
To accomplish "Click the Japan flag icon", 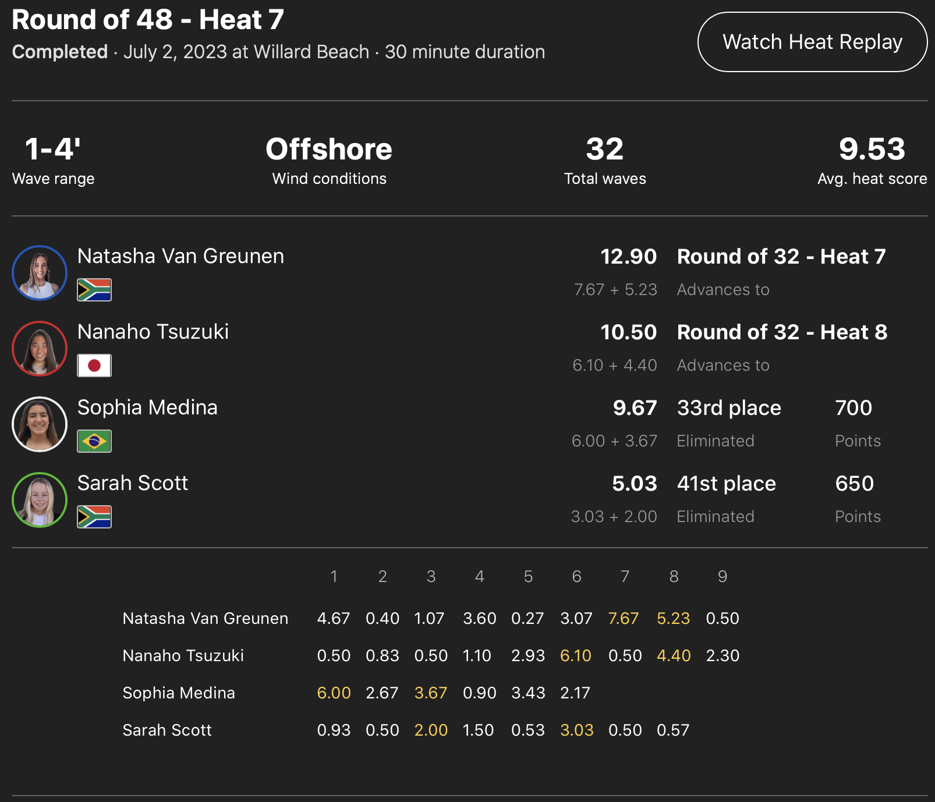I will coord(94,365).
